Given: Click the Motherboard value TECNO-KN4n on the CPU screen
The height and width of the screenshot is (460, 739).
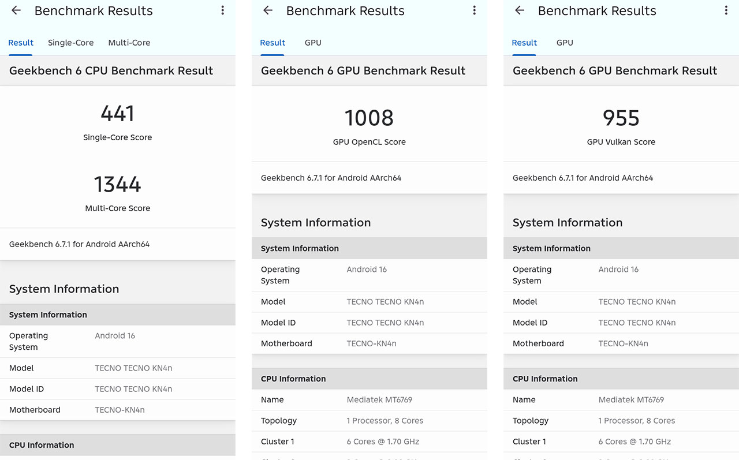Looking at the screenshot, I should coord(120,410).
